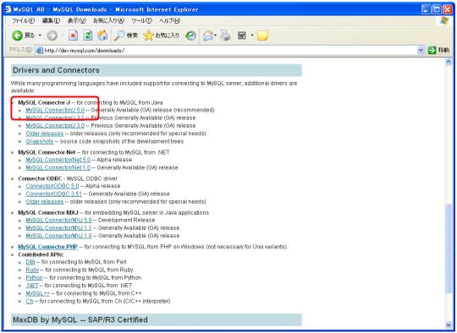The width and height of the screenshot is (457, 333).
Task: Open MySQL Connector/MXJ 1.1 link
Action: point(58,228)
